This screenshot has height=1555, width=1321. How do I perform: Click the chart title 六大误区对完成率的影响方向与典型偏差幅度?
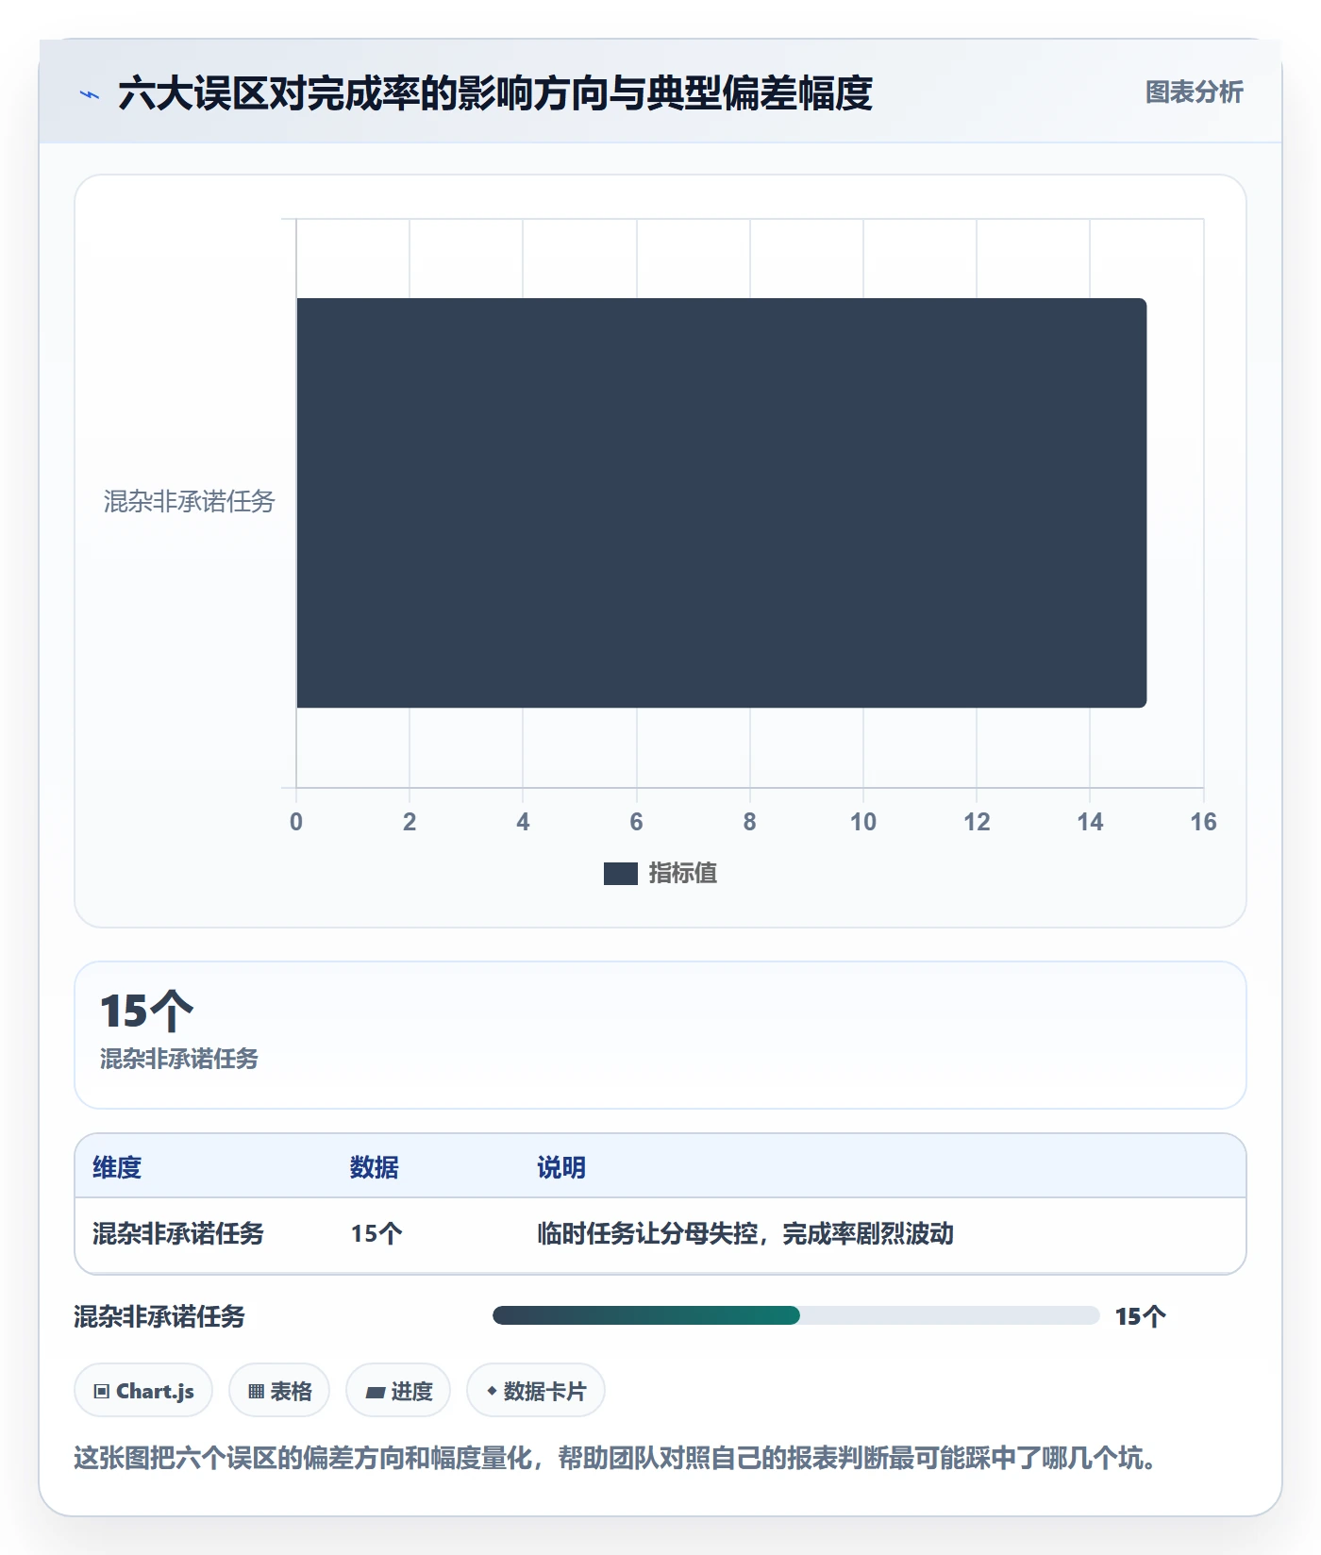[495, 93]
